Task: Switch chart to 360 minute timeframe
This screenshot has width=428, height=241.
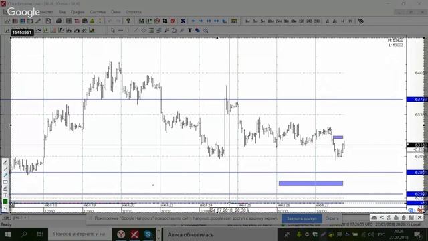Action: tap(316, 21)
